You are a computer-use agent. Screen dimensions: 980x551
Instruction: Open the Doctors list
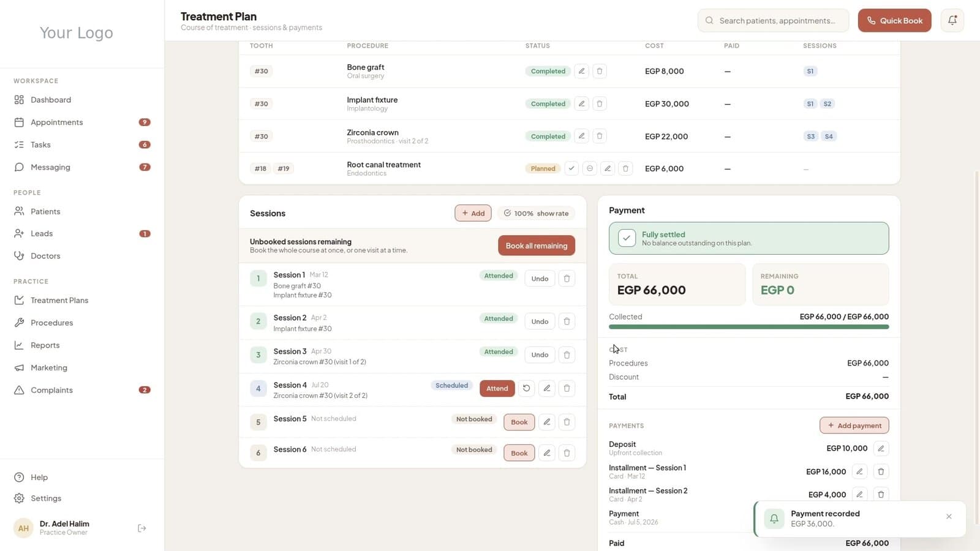82,256
